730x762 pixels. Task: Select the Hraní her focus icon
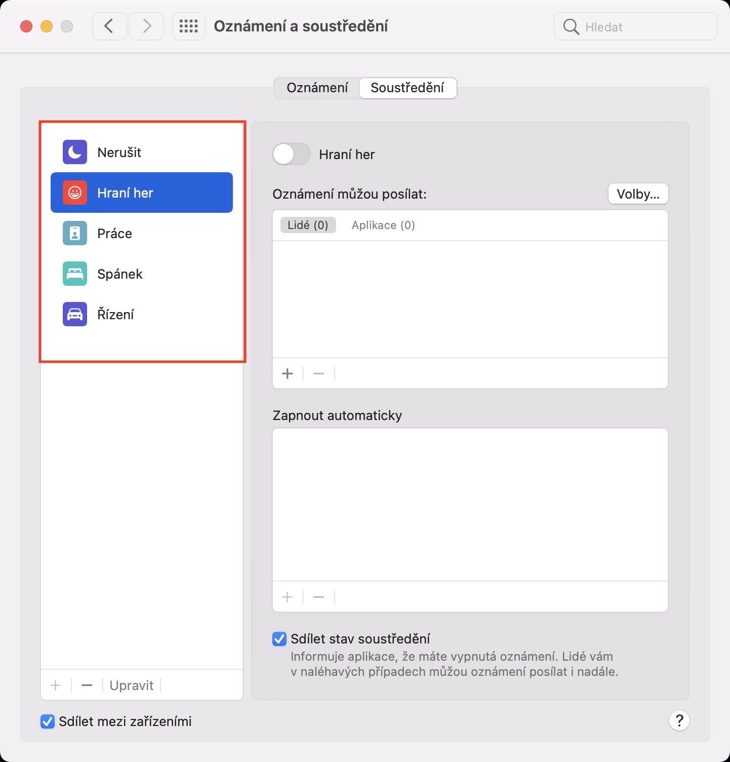(75, 193)
